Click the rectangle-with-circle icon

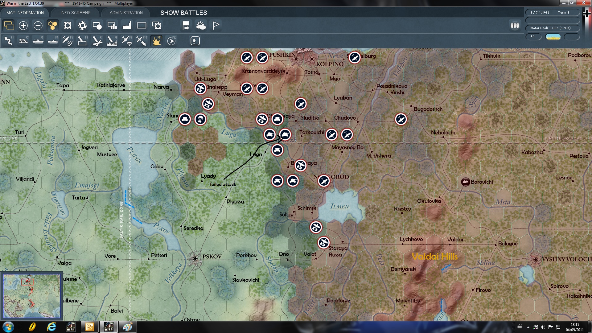97,25
